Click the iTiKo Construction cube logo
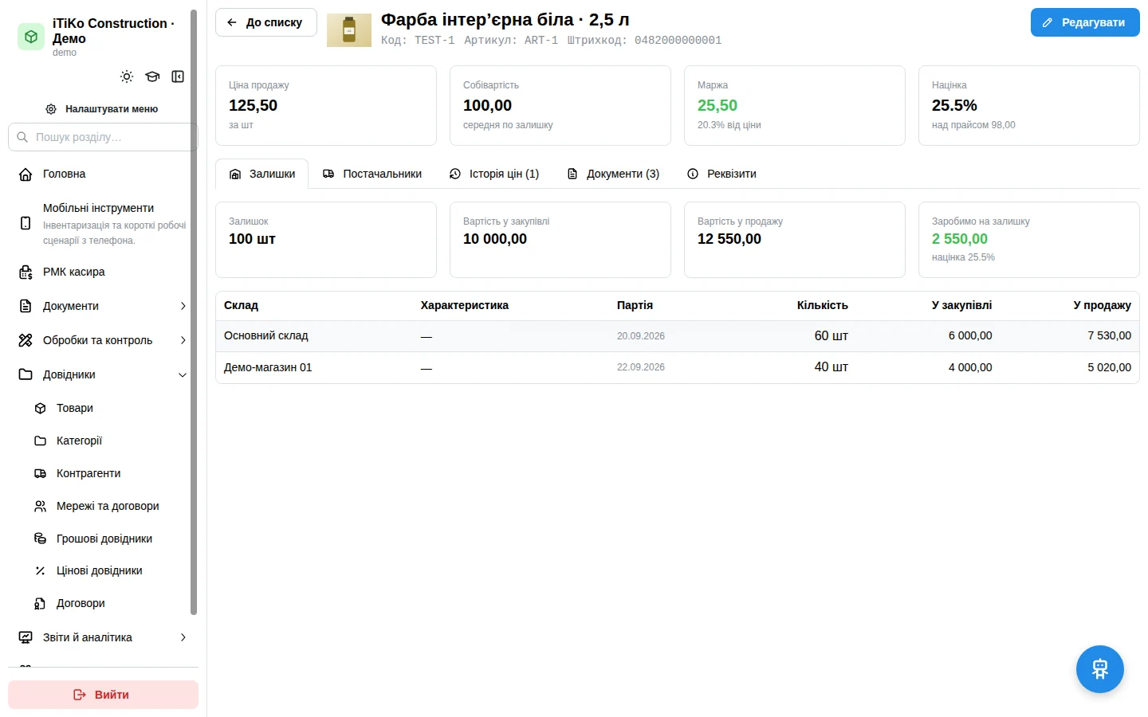Screen dimensions: 1148x717 pyautogui.click(x=31, y=37)
